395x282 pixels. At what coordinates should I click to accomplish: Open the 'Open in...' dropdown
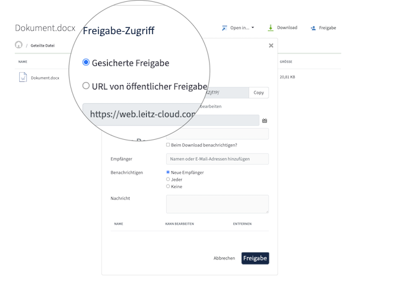[238, 28]
